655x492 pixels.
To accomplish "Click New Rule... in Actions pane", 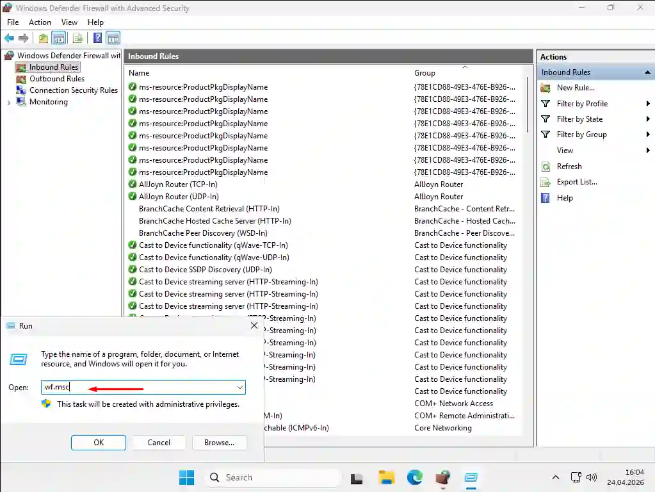I will click(x=576, y=88).
